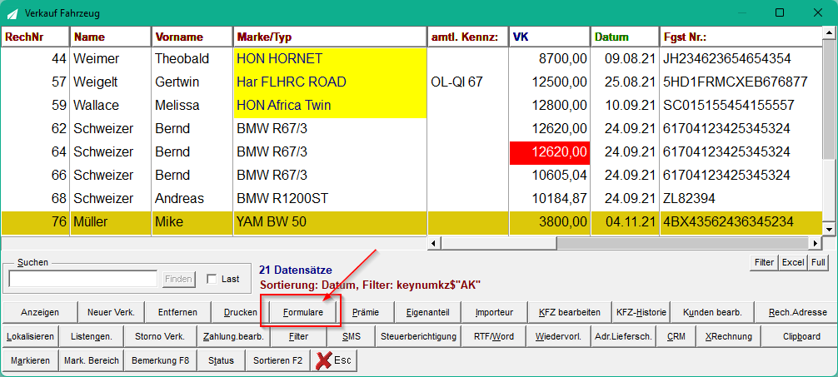Click the vertical scrollbar down arrow
The height and width of the screenshot is (377, 838).
(830, 229)
